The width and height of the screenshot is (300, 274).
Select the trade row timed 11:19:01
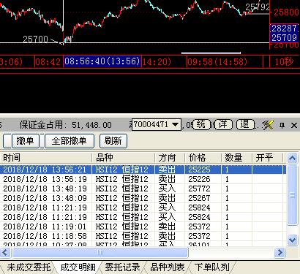click(143, 227)
